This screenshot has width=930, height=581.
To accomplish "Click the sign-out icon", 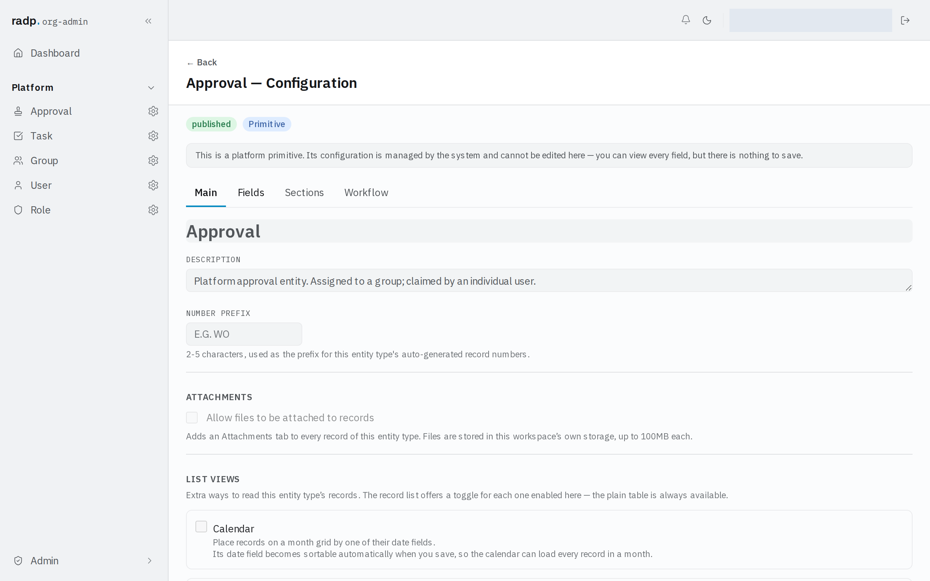I will 905,20.
